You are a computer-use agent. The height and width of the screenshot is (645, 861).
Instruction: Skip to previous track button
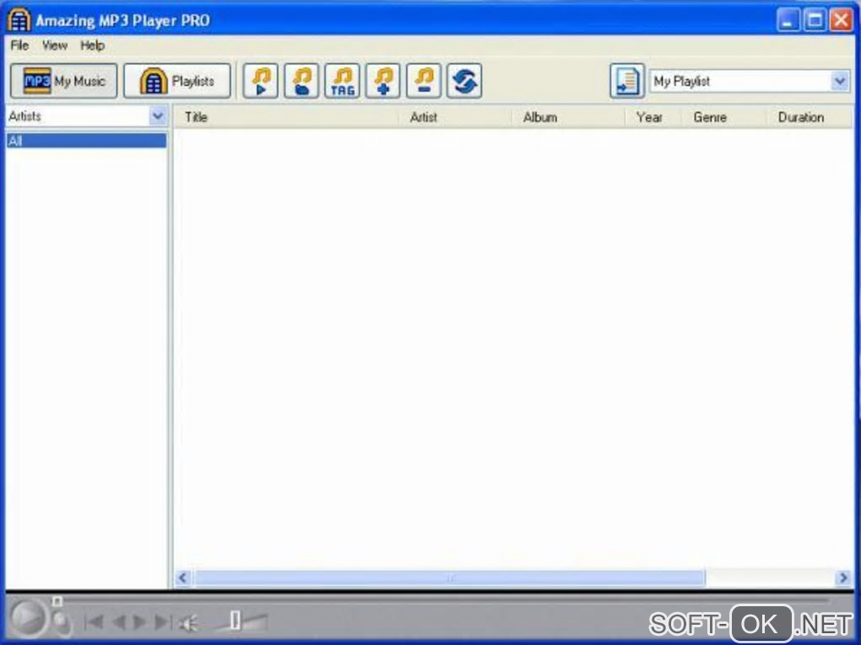tap(95, 622)
